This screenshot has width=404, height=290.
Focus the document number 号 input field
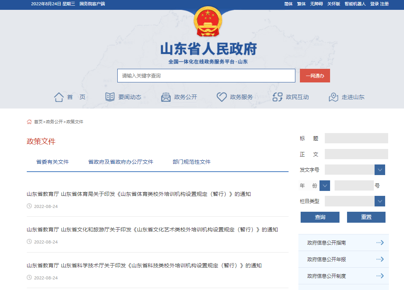(x=354, y=186)
